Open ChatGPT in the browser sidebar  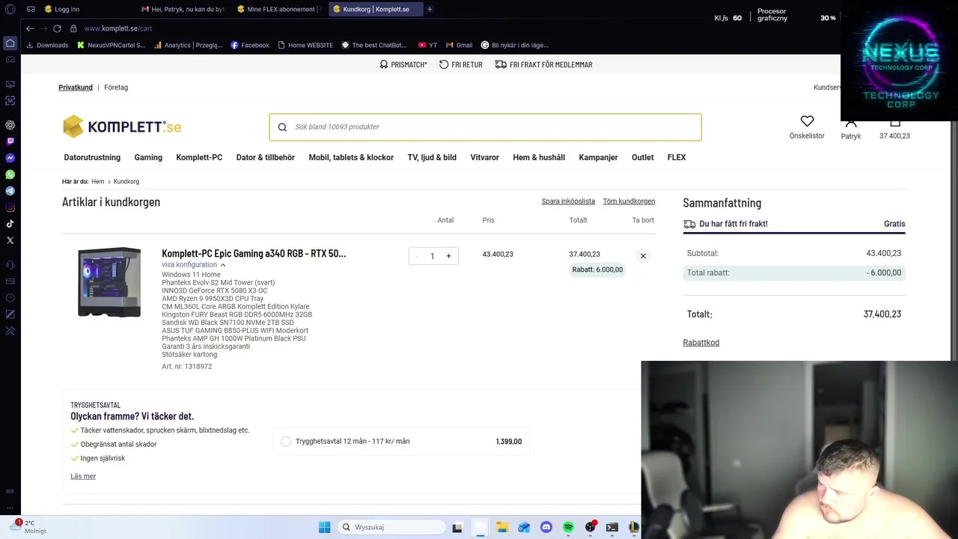point(10,125)
